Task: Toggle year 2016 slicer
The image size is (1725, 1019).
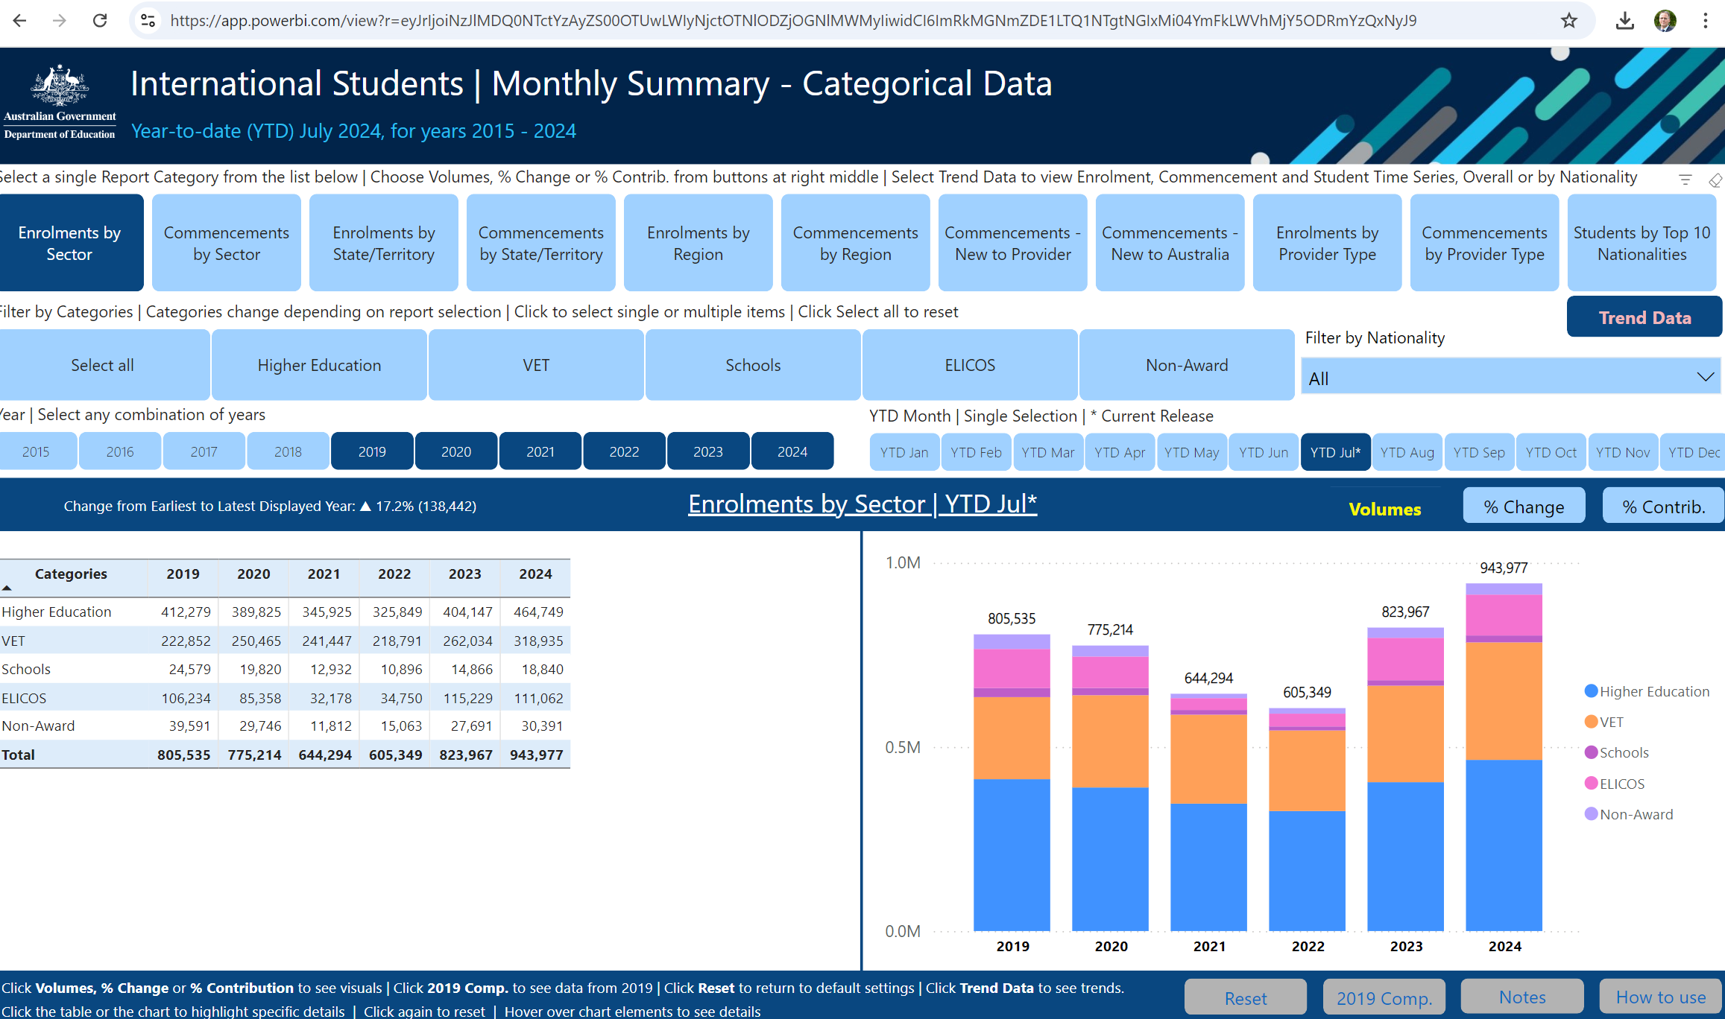Action: [x=120, y=451]
